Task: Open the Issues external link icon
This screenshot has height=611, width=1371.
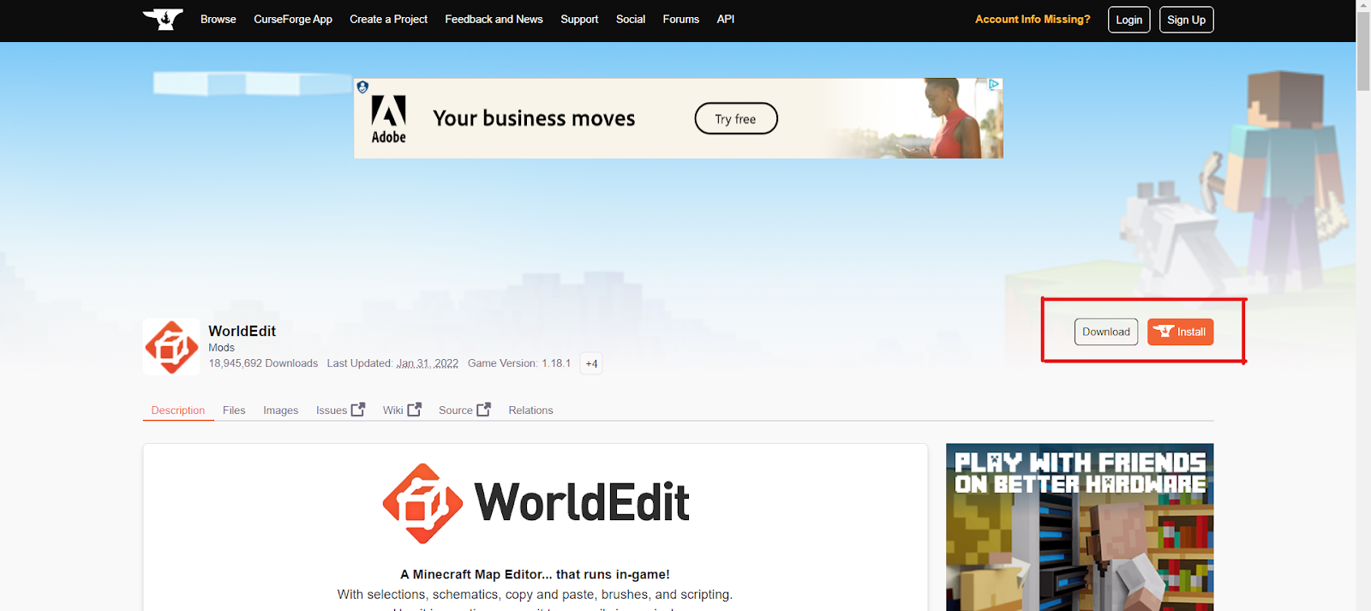Action: tap(358, 410)
